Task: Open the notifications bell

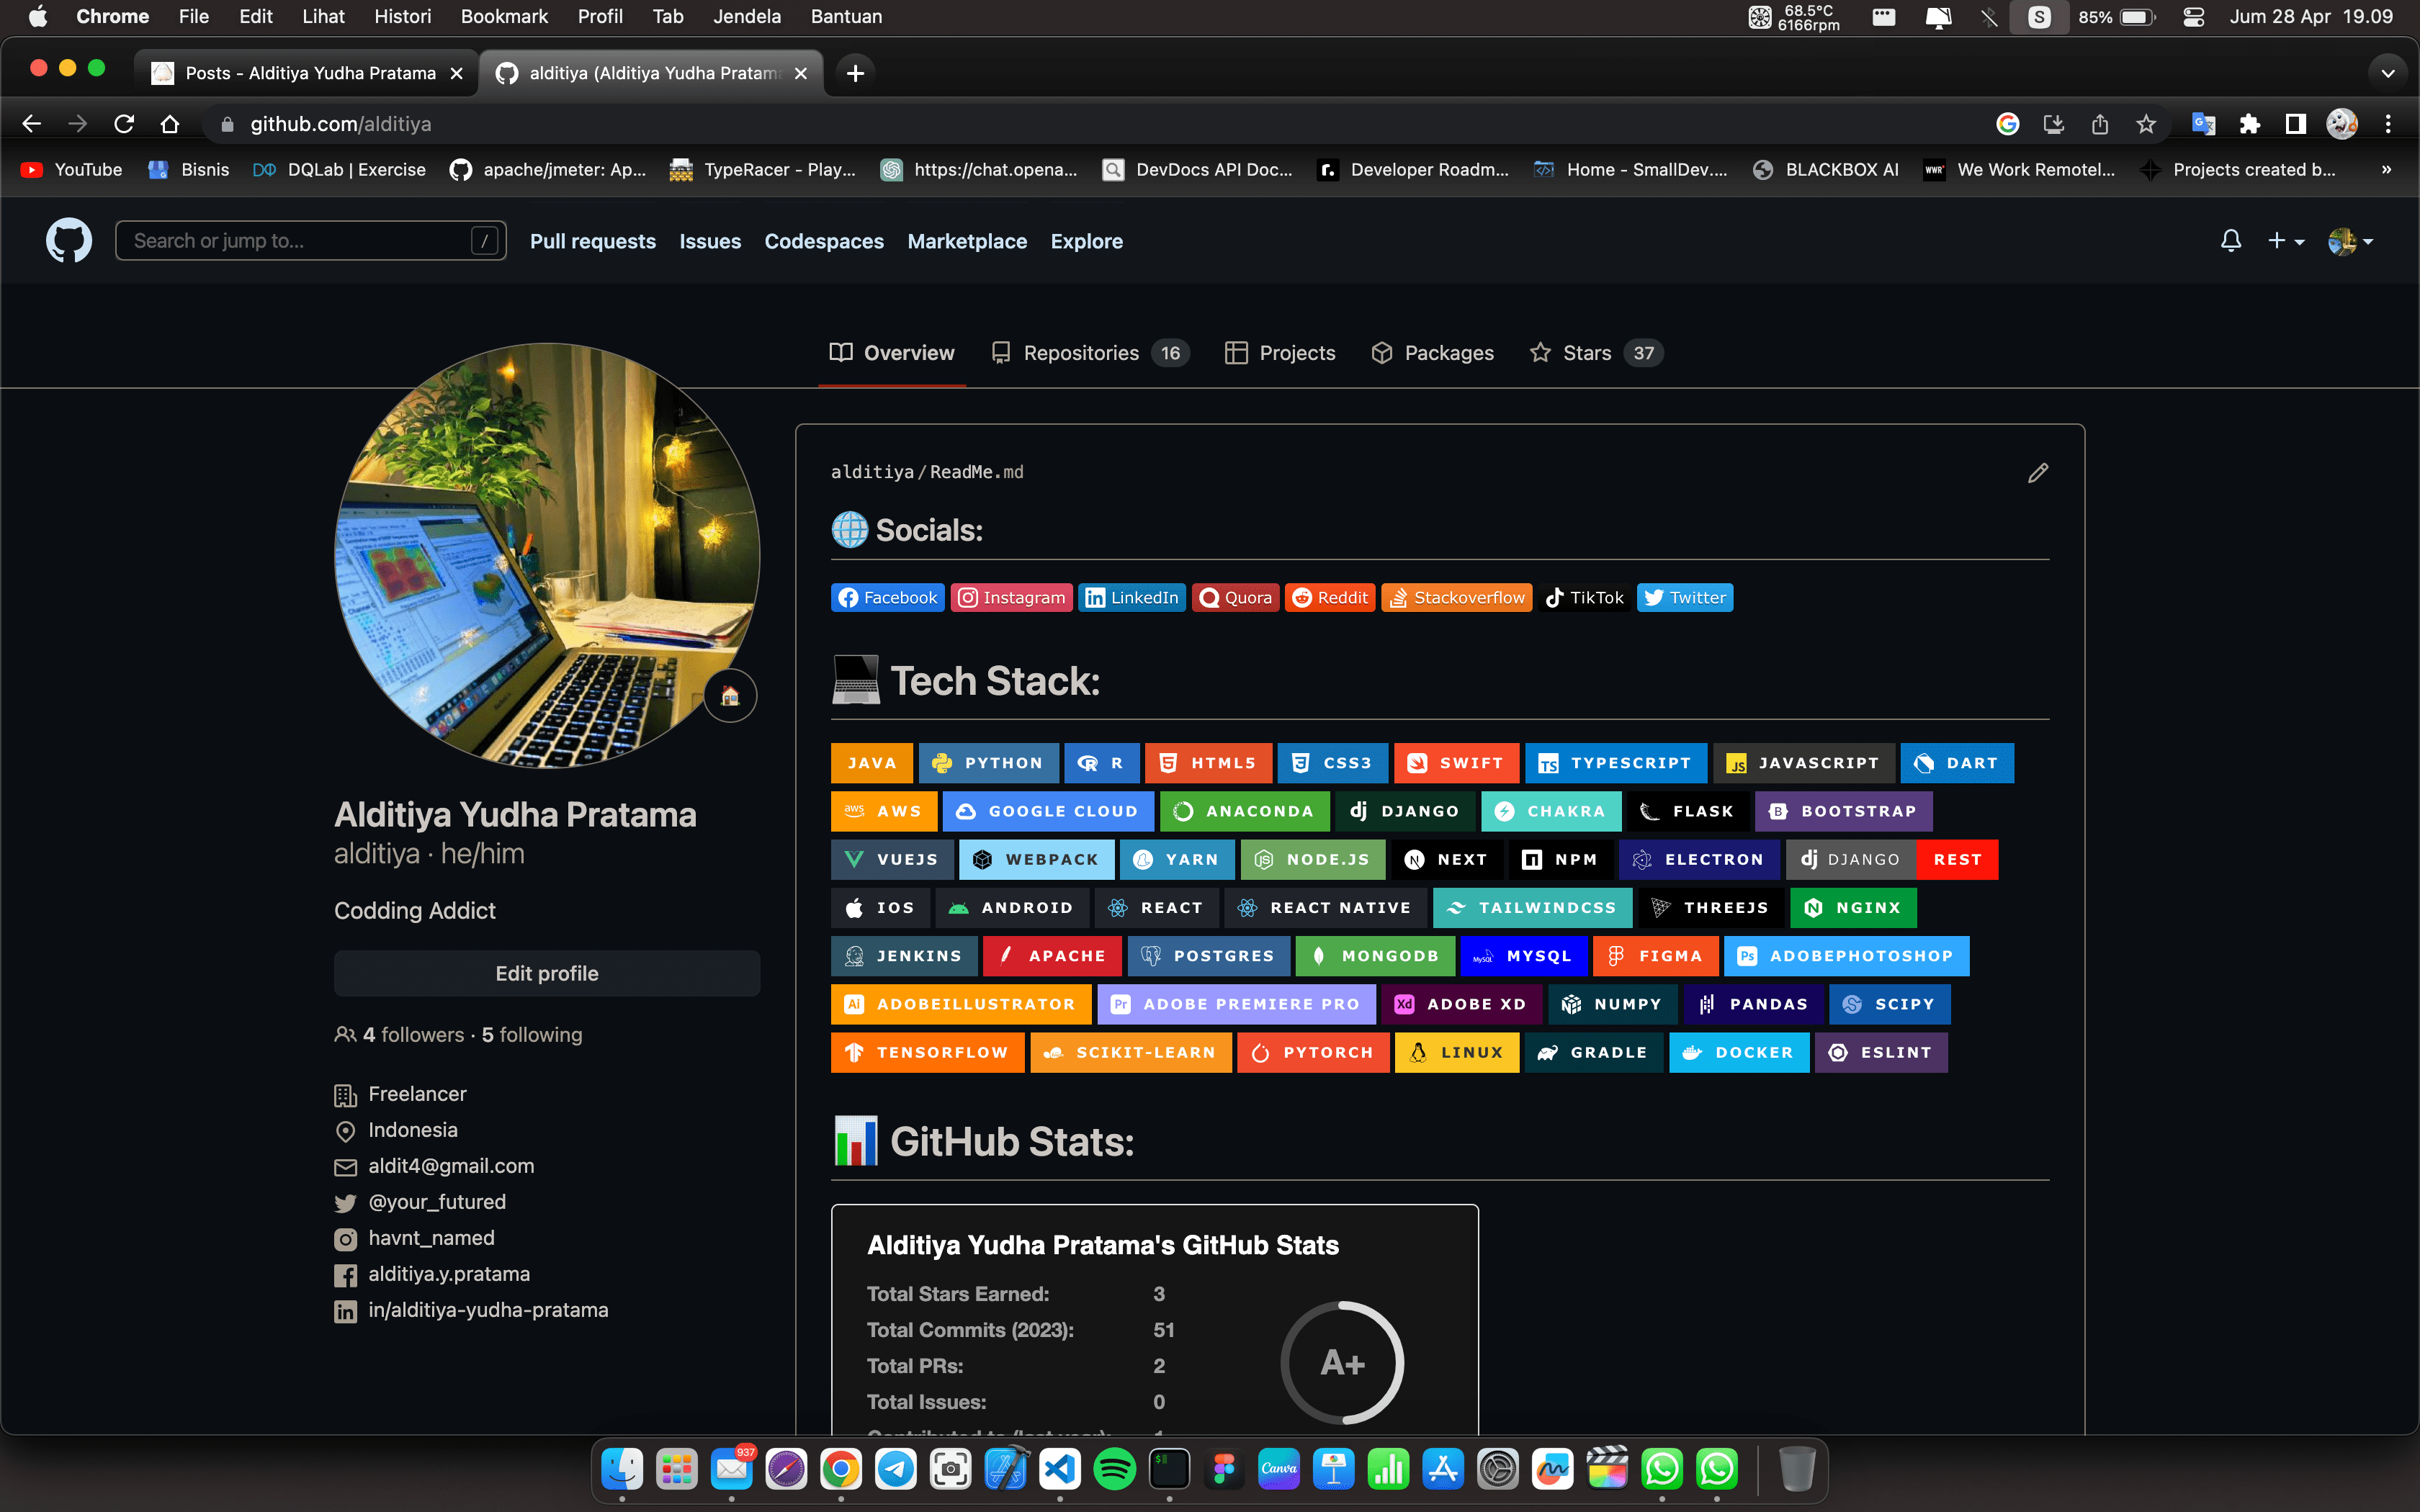Action: click(2231, 240)
